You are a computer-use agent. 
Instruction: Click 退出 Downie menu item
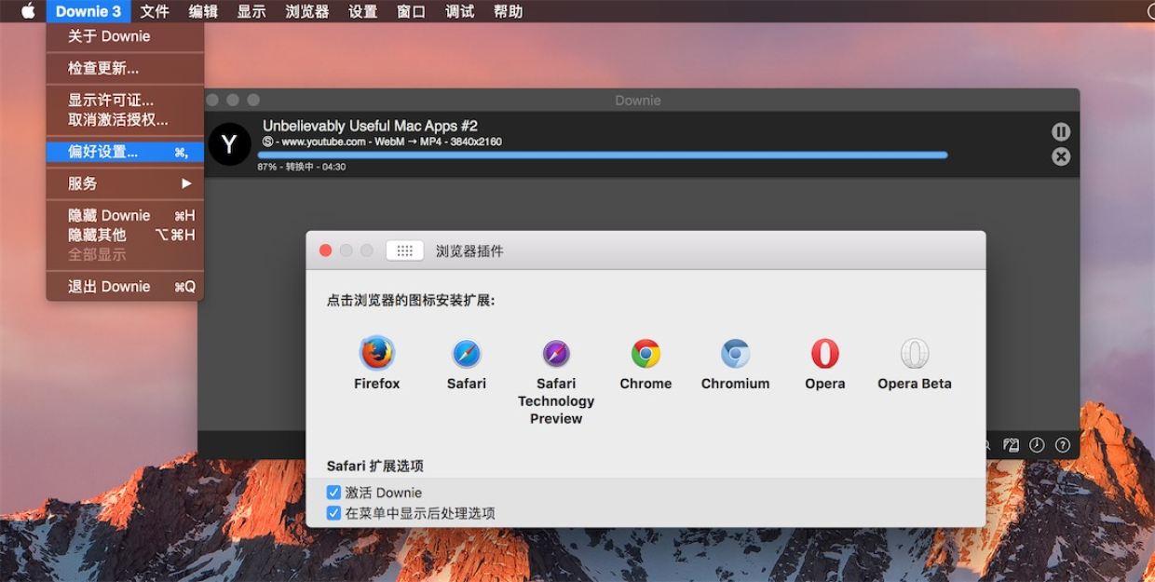coord(125,287)
